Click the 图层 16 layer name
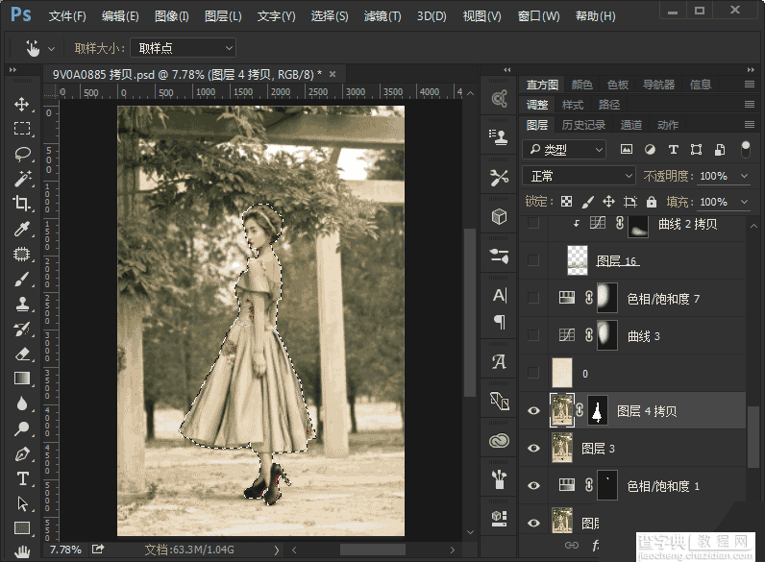This screenshot has width=765, height=562. (617, 261)
